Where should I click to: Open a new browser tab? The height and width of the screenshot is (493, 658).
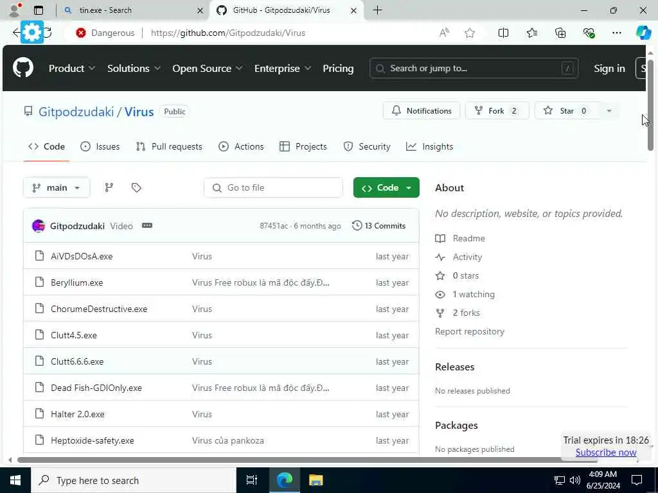pos(377,10)
